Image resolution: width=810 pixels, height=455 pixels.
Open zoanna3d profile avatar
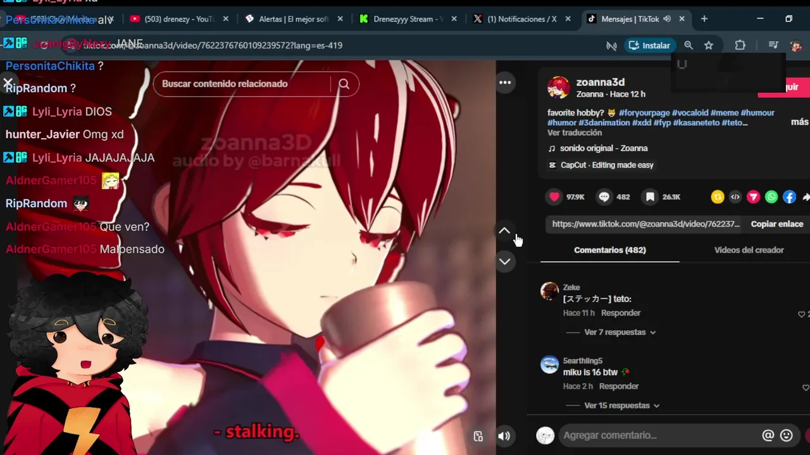[x=558, y=88]
